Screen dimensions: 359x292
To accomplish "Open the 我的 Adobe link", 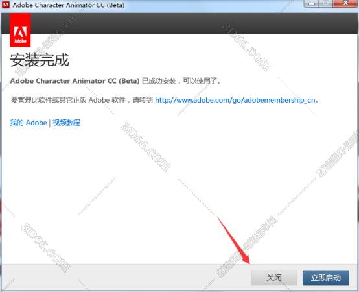I will point(29,123).
